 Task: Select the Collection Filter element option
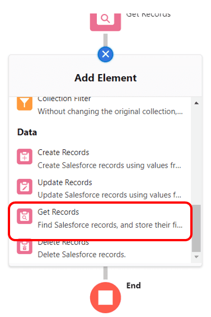point(100,106)
